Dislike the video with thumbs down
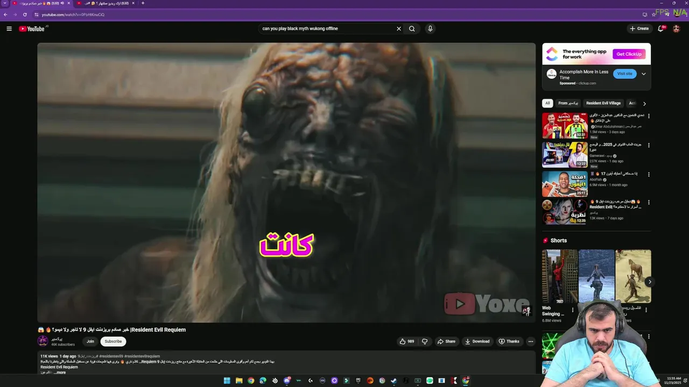This screenshot has width=689, height=387. pyautogui.click(x=425, y=341)
